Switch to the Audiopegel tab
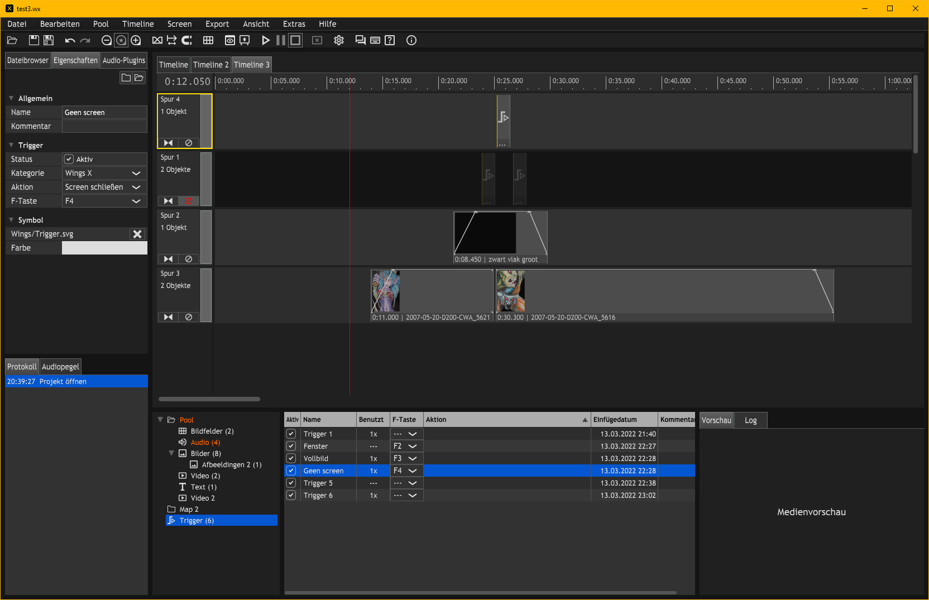This screenshot has width=929, height=600. [x=60, y=367]
